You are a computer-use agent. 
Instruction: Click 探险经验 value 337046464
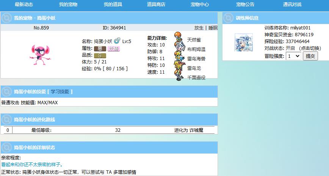pos(298,42)
